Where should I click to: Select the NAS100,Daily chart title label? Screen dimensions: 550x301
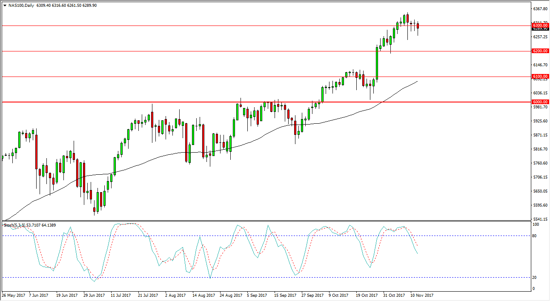21,6
